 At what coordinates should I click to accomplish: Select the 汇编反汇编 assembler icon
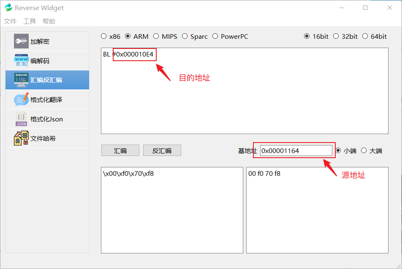pyautogui.click(x=21, y=80)
